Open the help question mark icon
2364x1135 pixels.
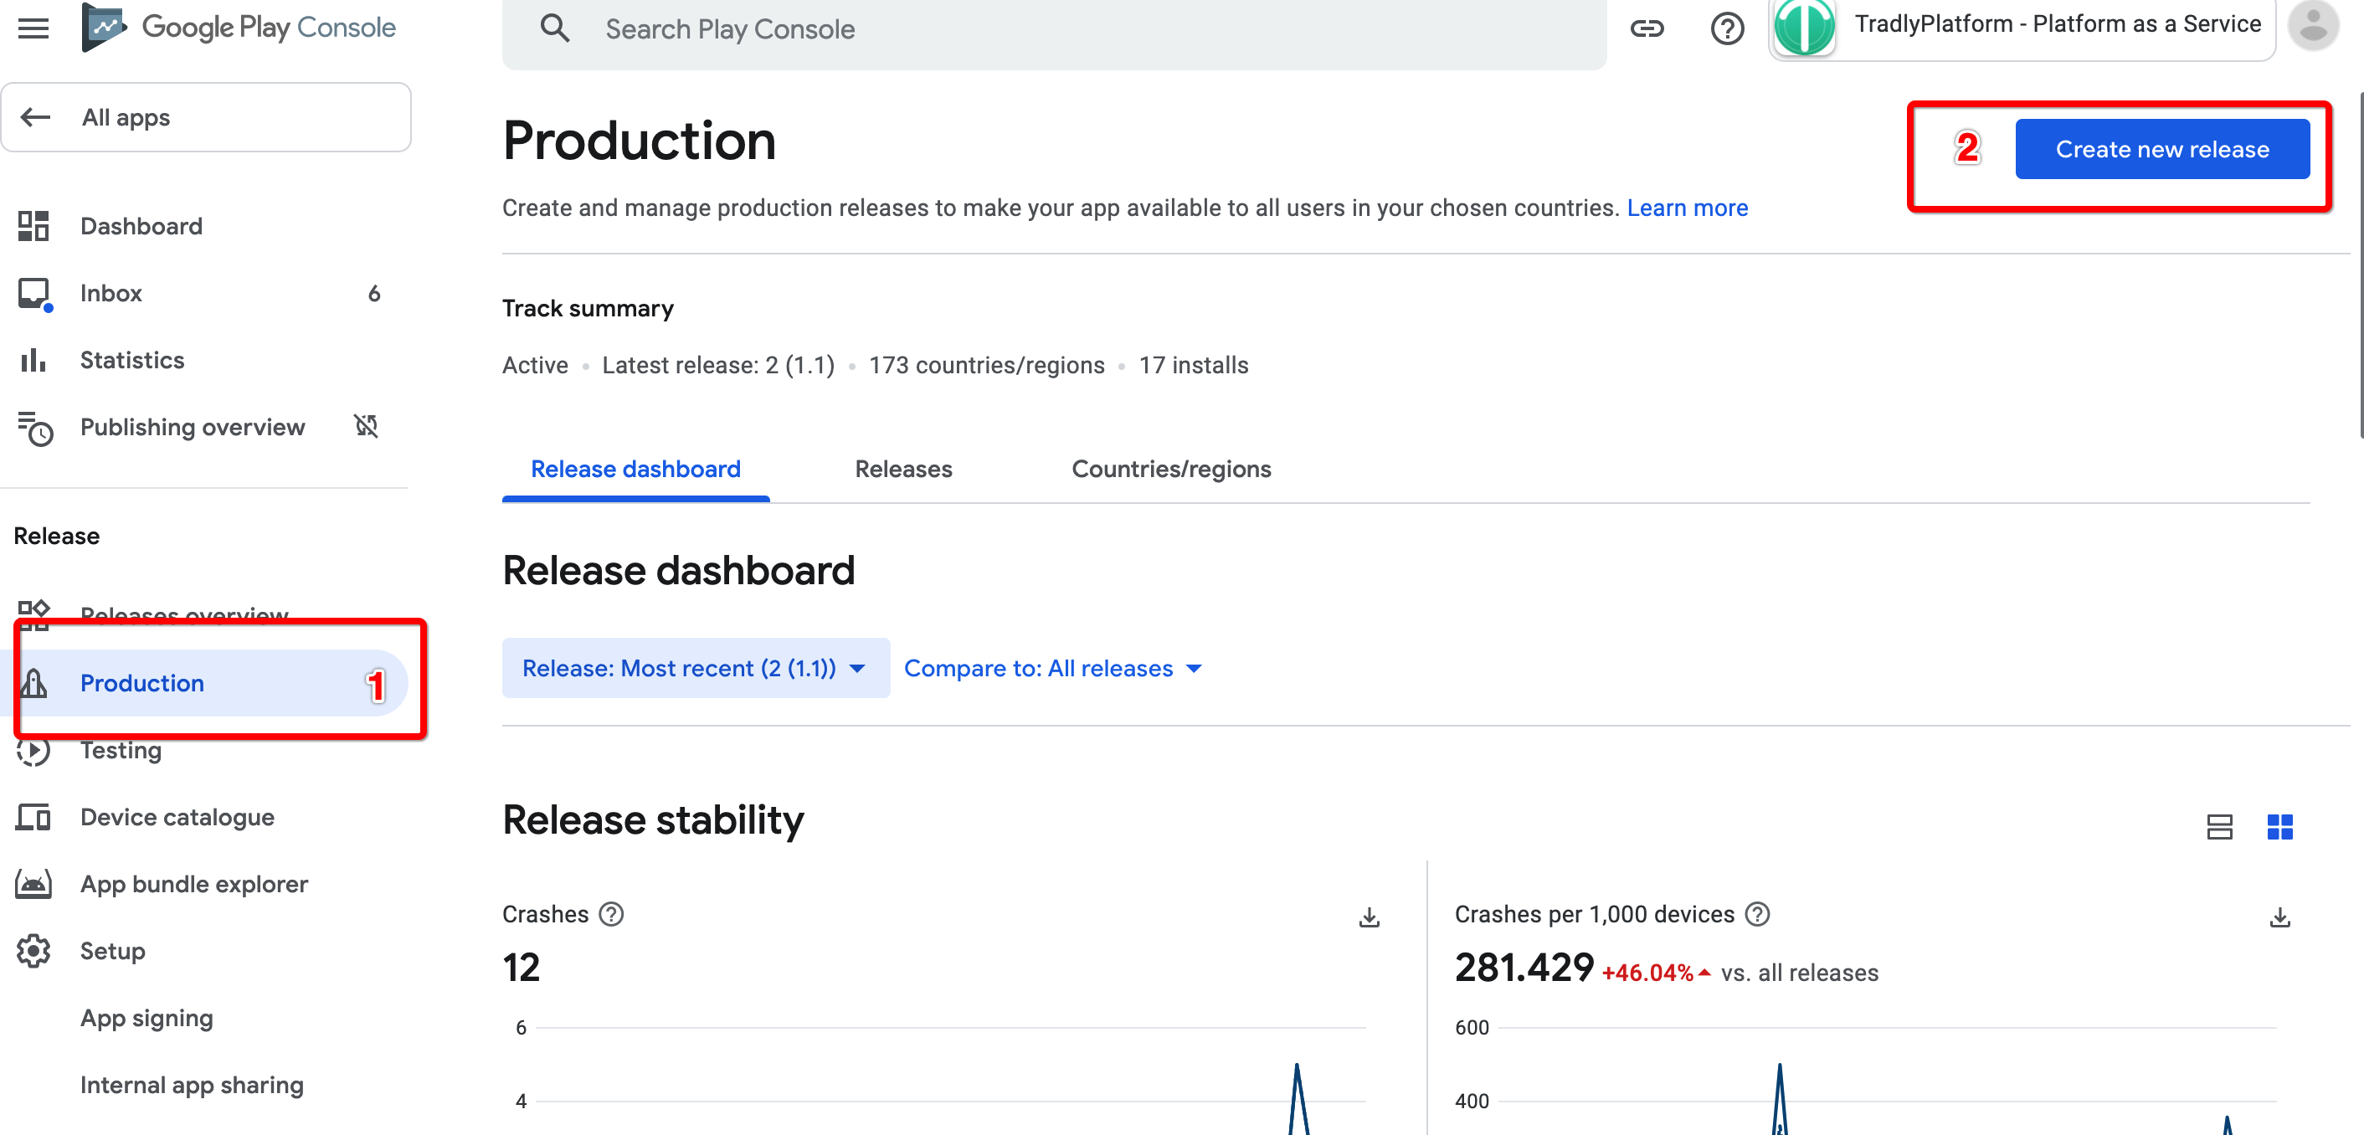pyautogui.click(x=1726, y=28)
